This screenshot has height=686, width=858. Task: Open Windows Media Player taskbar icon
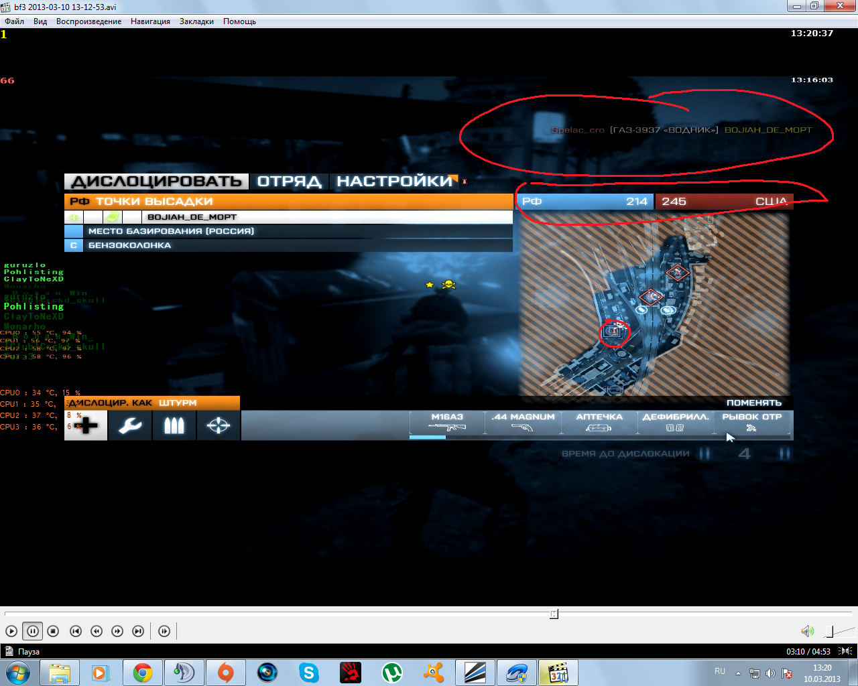click(101, 673)
